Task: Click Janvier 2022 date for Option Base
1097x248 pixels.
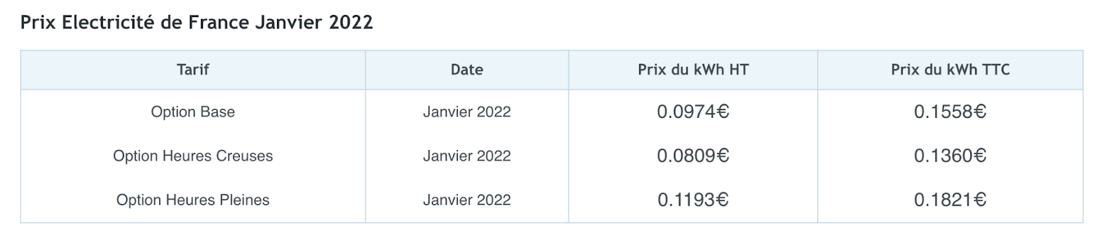Action: pos(467,112)
